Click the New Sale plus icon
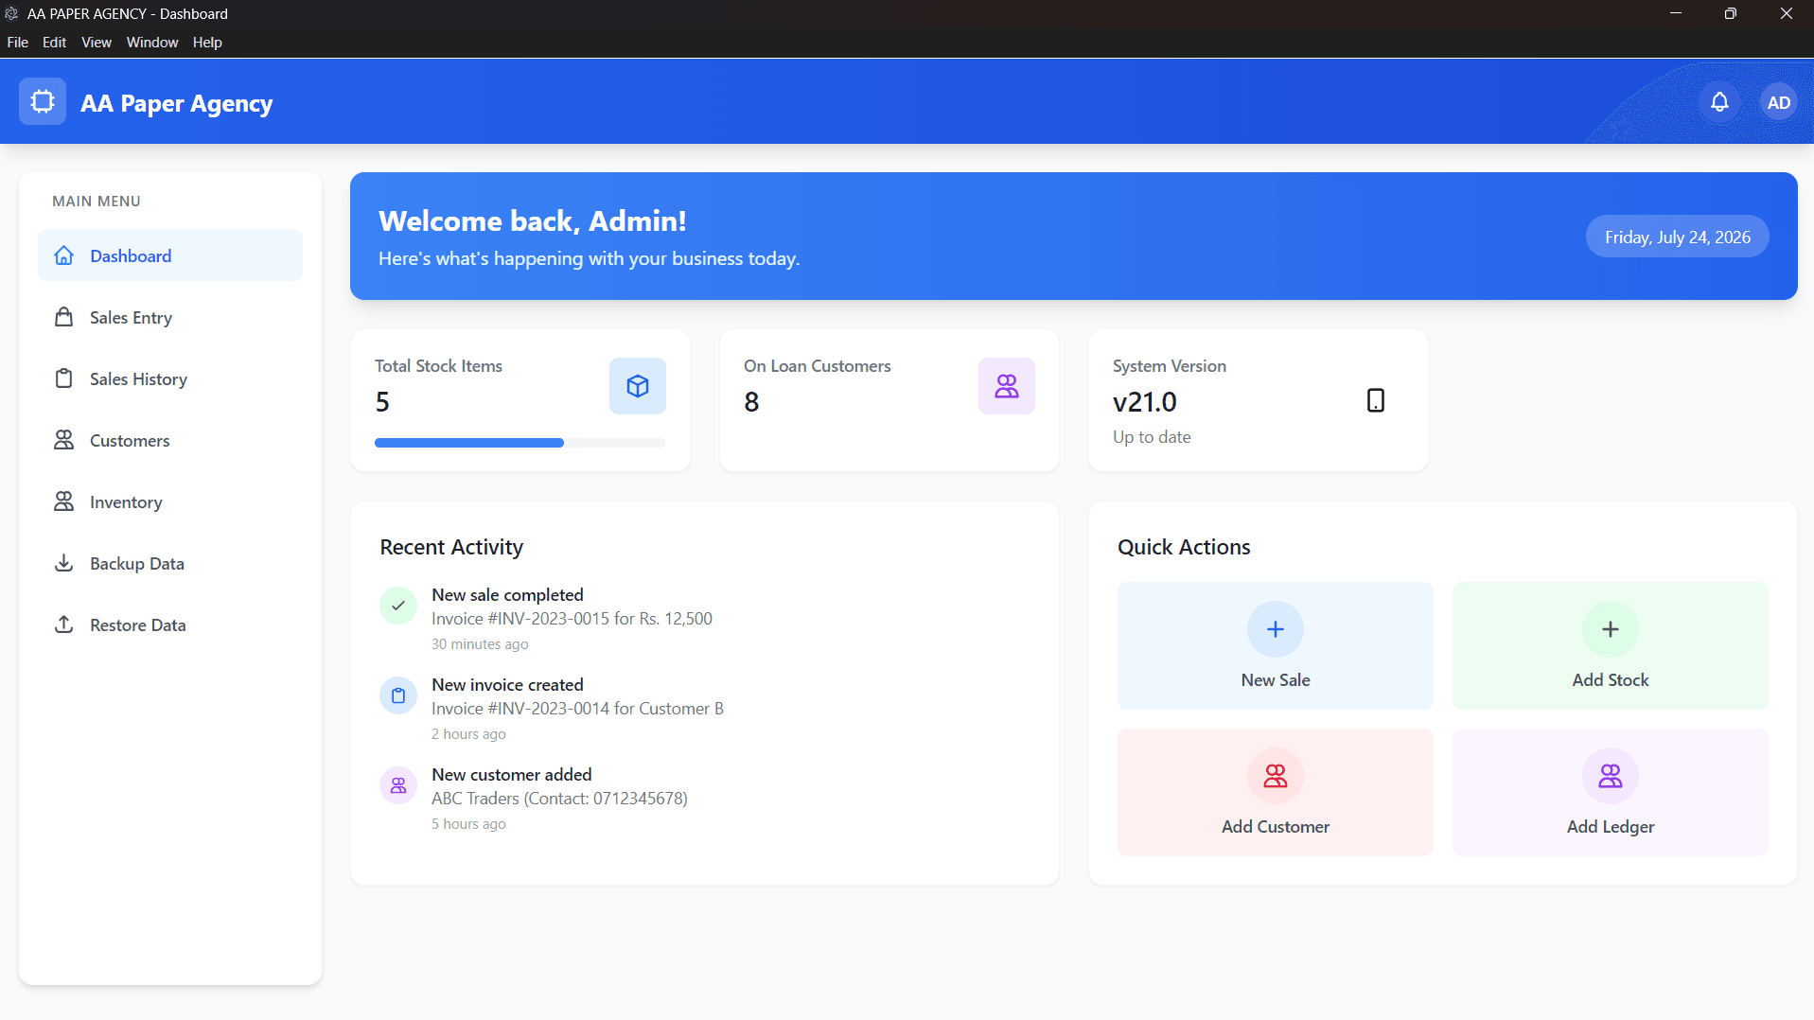The width and height of the screenshot is (1814, 1020). pos(1276,629)
